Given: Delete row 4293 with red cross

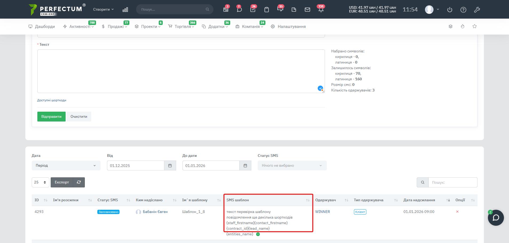Looking at the screenshot, I should tap(457, 212).
